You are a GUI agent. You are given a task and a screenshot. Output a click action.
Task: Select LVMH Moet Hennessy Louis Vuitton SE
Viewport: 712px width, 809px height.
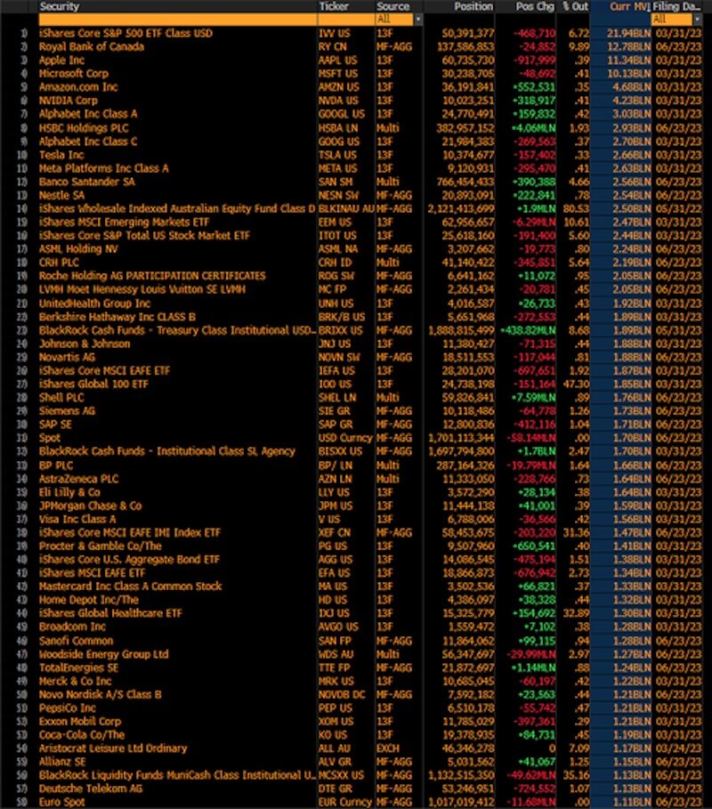tap(142, 289)
